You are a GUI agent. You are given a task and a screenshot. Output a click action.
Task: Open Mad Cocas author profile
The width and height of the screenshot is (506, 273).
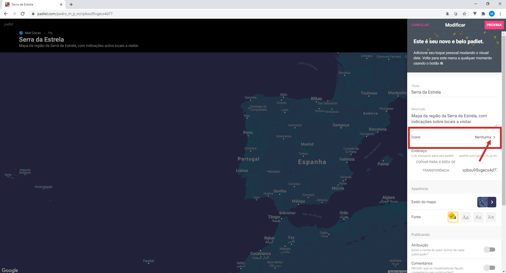[x=33, y=33]
